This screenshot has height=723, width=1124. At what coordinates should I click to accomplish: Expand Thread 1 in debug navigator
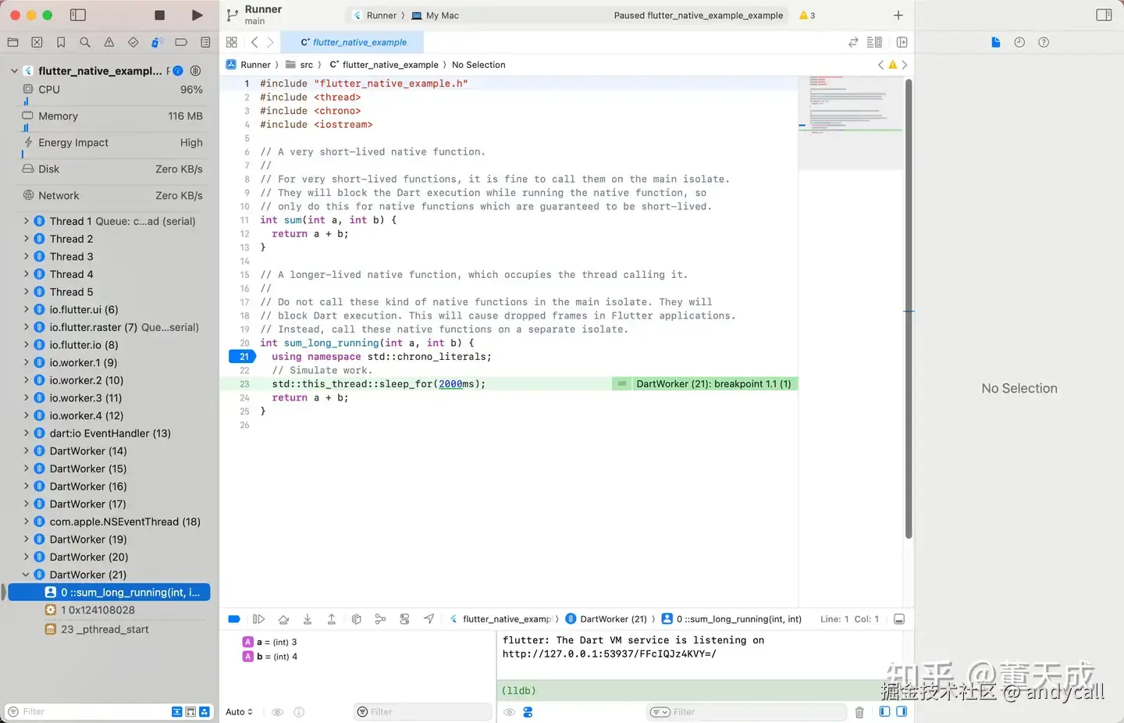[x=26, y=221]
